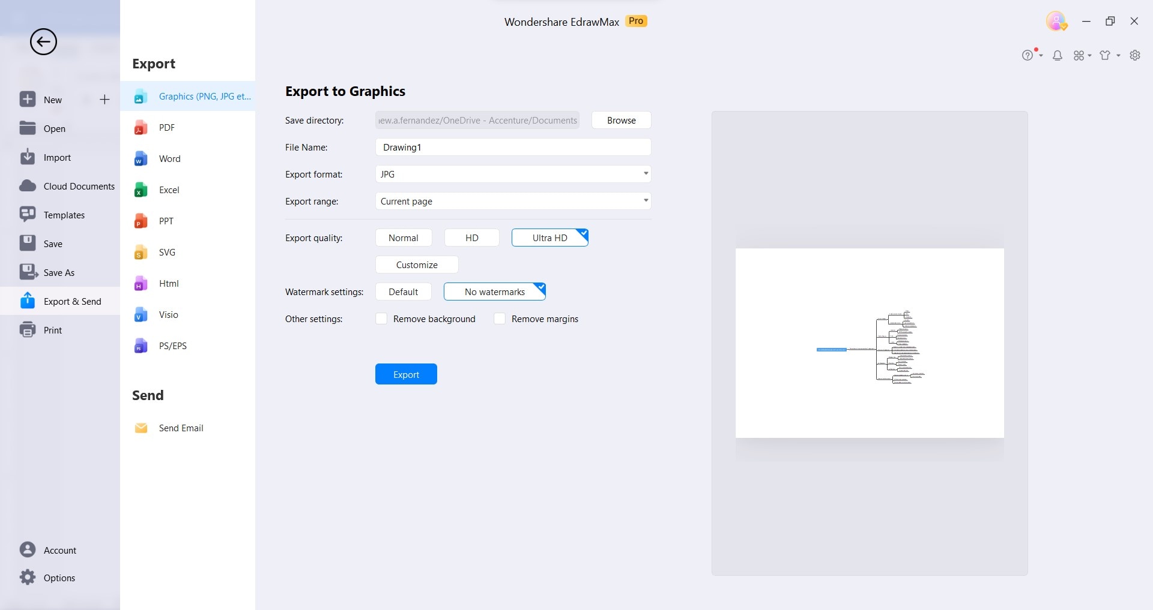Screen dimensions: 1153x610
Task: Click the plus button next to New
Action: click(x=104, y=100)
